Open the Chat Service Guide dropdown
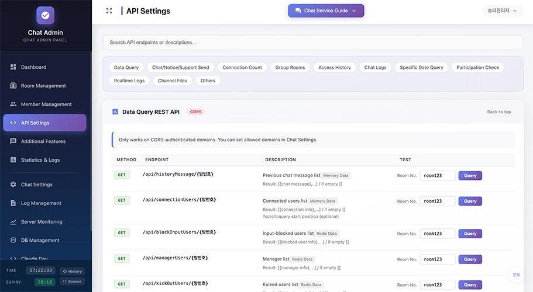The image size is (533, 292). coord(326,11)
